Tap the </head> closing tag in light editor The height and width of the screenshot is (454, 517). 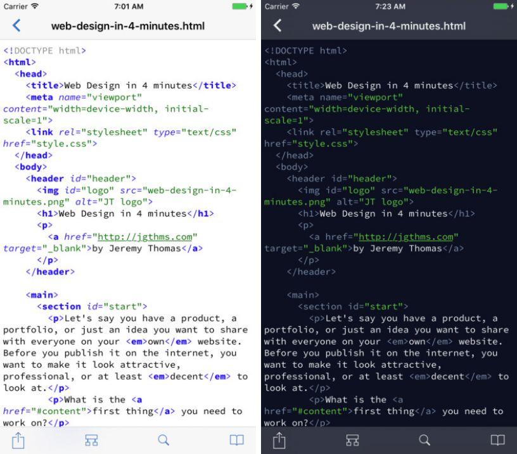pyautogui.click(x=34, y=156)
